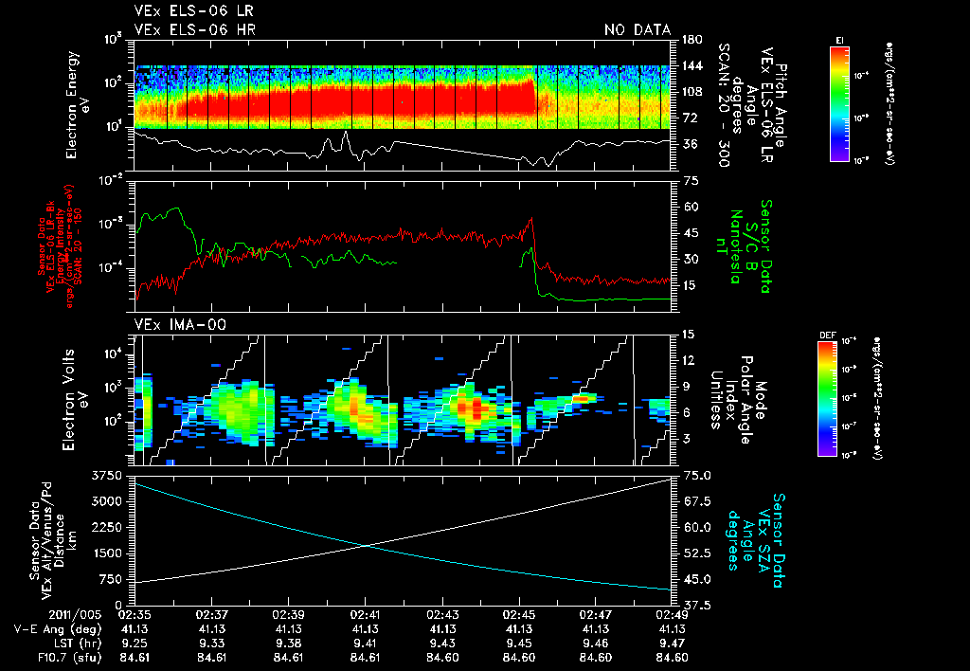Image resolution: width=970 pixels, height=671 pixels.
Task: Click the LST value 9.43
Action: (441, 644)
